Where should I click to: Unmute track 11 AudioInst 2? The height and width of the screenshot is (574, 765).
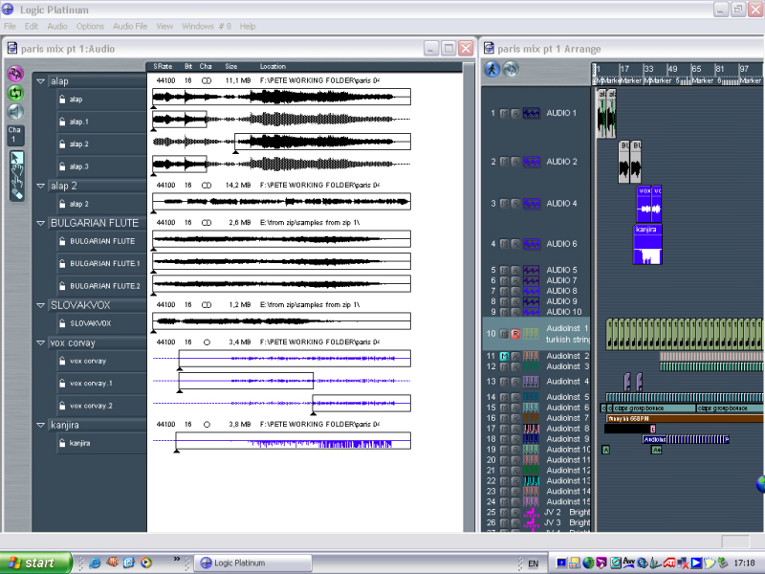coord(504,356)
